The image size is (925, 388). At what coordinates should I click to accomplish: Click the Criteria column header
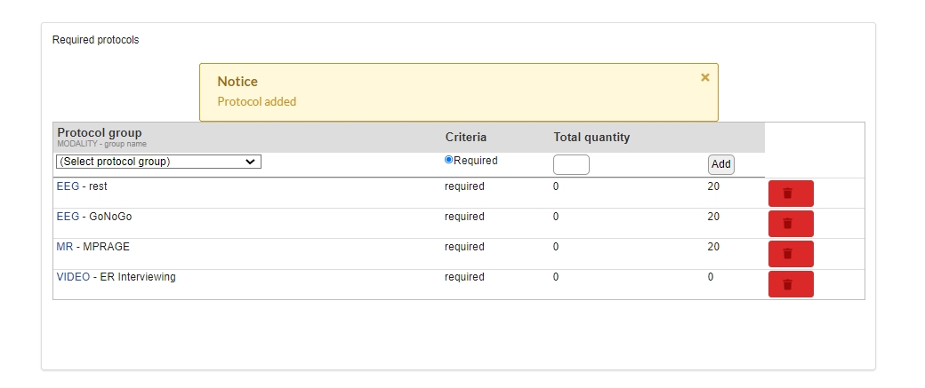point(466,137)
